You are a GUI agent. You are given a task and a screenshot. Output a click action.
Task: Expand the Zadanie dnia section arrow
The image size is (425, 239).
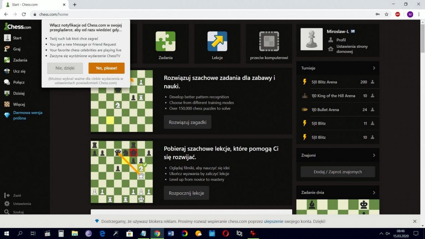pos(374,193)
